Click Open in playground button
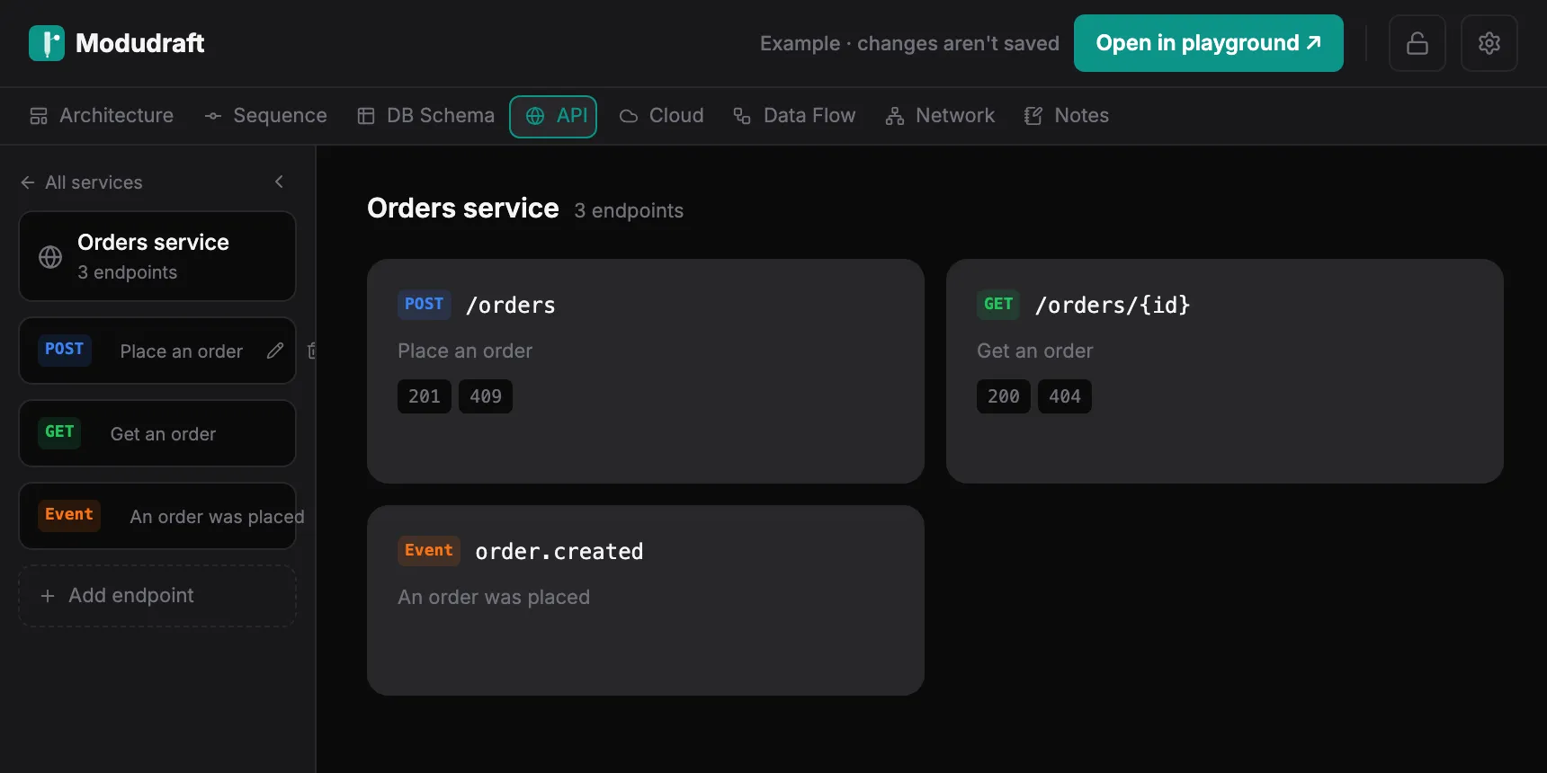The width and height of the screenshot is (1547, 773). coord(1209,43)
